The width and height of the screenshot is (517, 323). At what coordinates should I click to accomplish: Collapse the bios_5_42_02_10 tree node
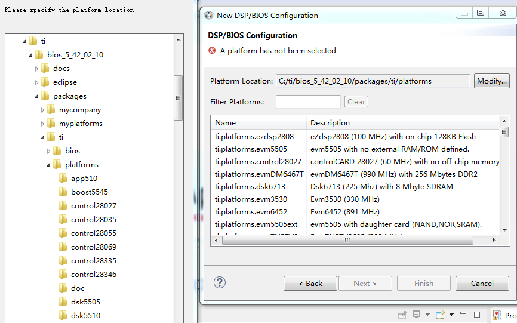[31, 55]
